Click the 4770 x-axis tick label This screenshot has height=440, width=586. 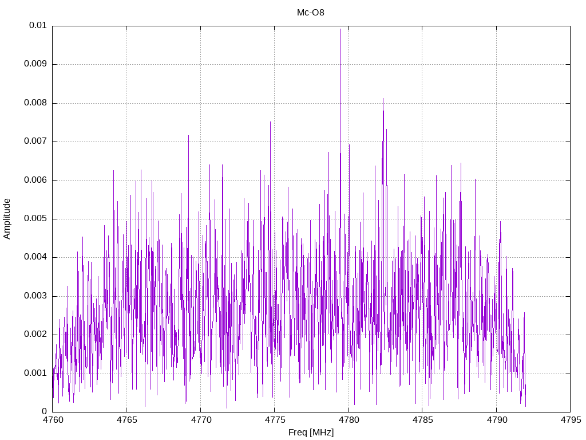tap(201, 420)
